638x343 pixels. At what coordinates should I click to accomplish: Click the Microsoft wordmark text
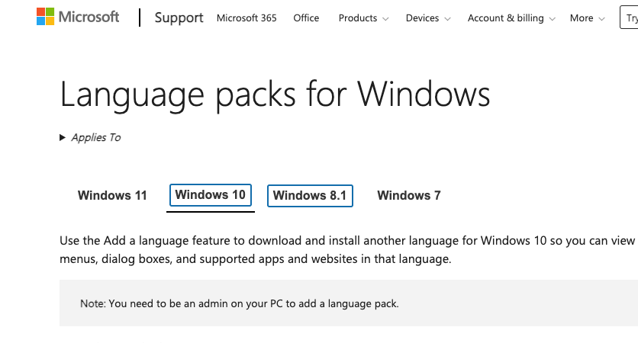pyautogui.click(x=89, y=17)
